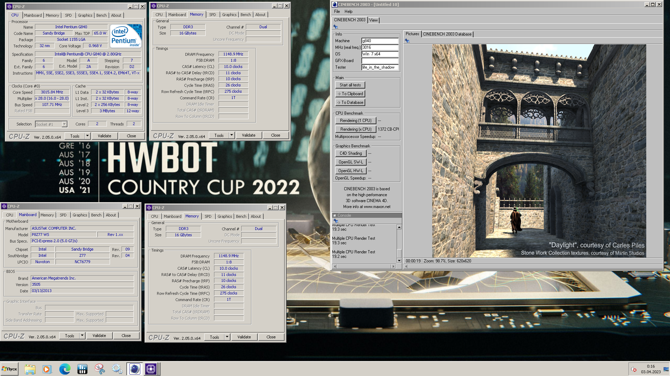
Task: Collapse the Console panel header box
Action: coord(334,215)
